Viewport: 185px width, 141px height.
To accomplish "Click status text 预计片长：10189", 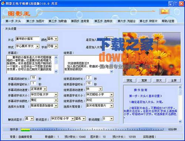I will [124, 137].
